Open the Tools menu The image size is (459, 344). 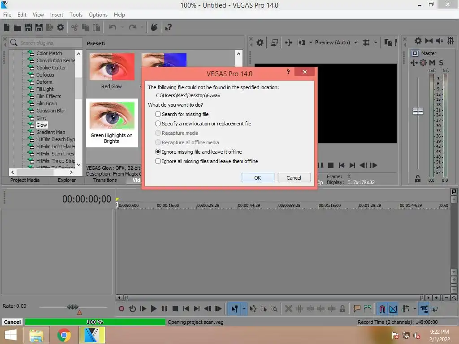tap(76, 15)
